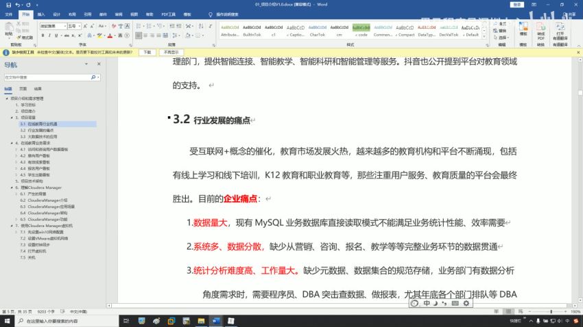
Task: Switch to the 页面 navigation tab
Action: click(x=23, y=89)
